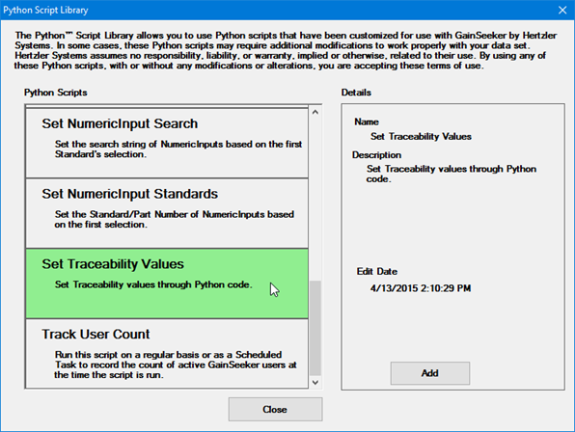575x432 pixels.
Task: Click the description text in Details panel
Action: [452, 174]
